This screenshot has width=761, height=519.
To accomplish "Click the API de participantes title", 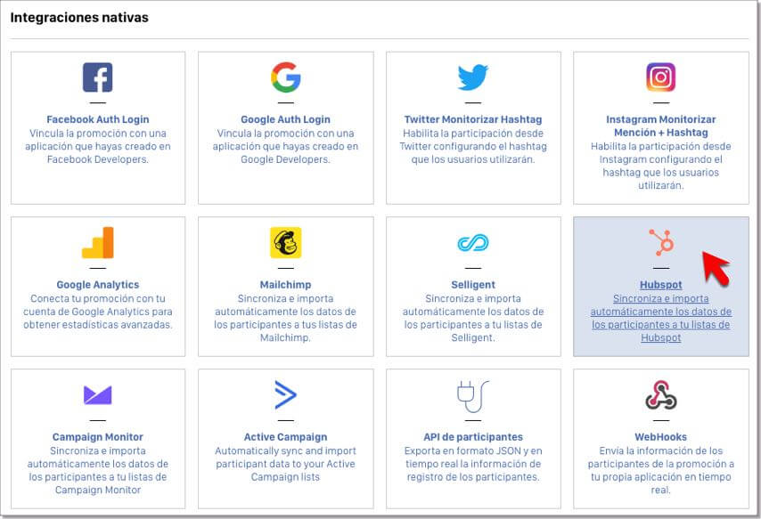I will point(473,437).
